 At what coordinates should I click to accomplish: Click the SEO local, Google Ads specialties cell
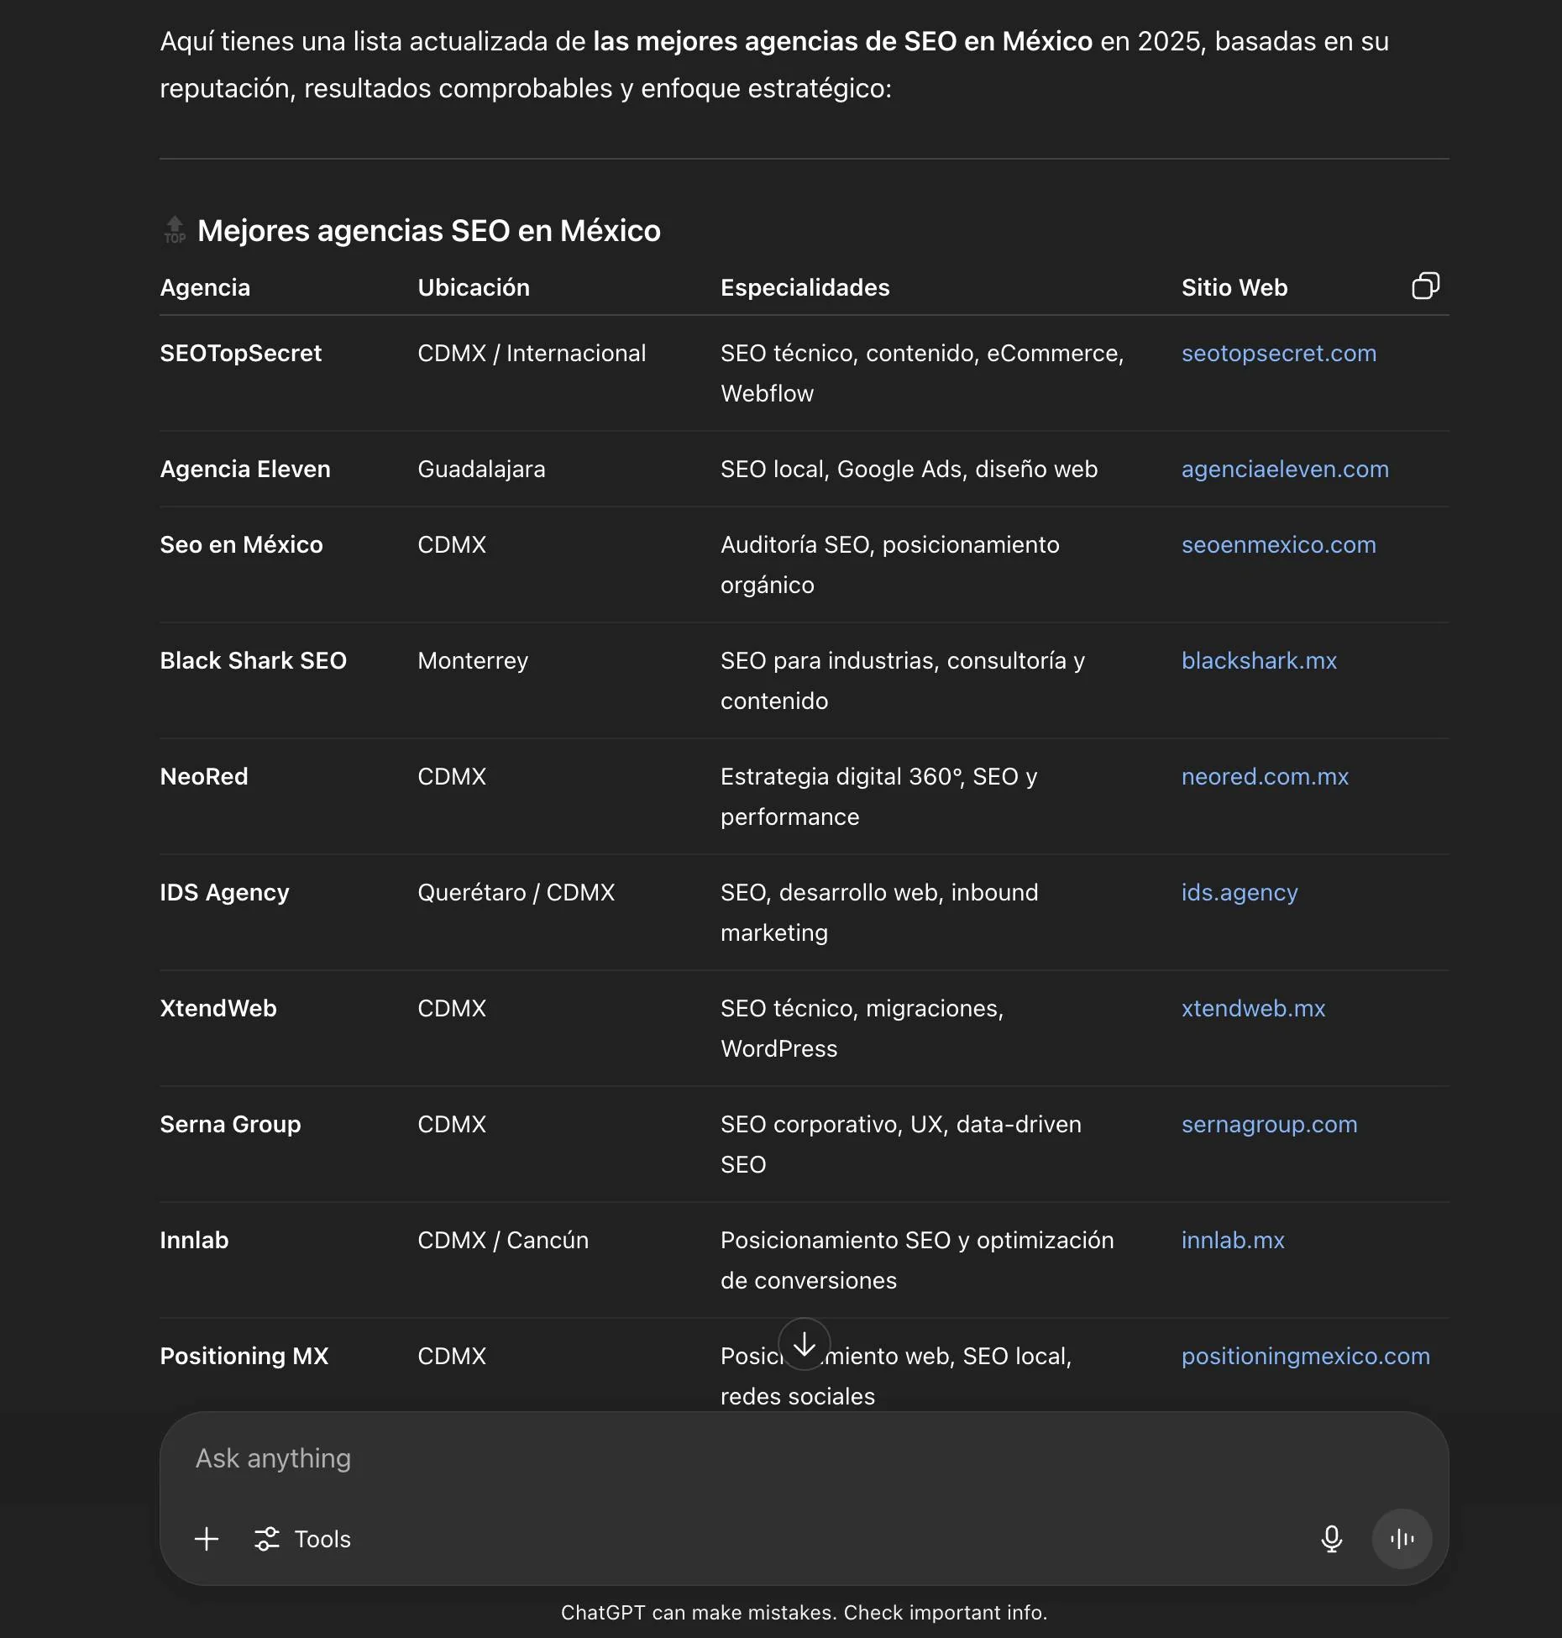[909, 469]
